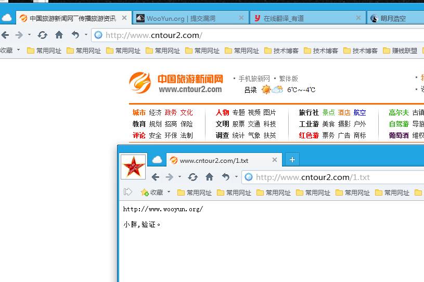
Task: Open 酒店 category link
Action: 344,112
